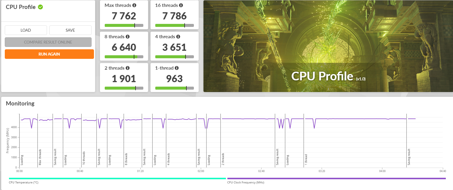
Task: Click the SAVE button
Action: pyautogui.click(x=70, y=30)
